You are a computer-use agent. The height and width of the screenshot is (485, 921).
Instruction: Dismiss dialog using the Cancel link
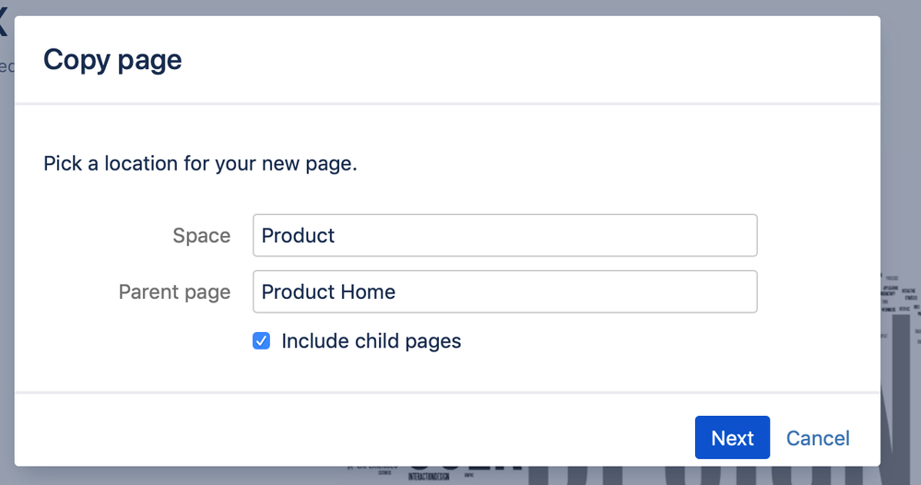point(818,438)
